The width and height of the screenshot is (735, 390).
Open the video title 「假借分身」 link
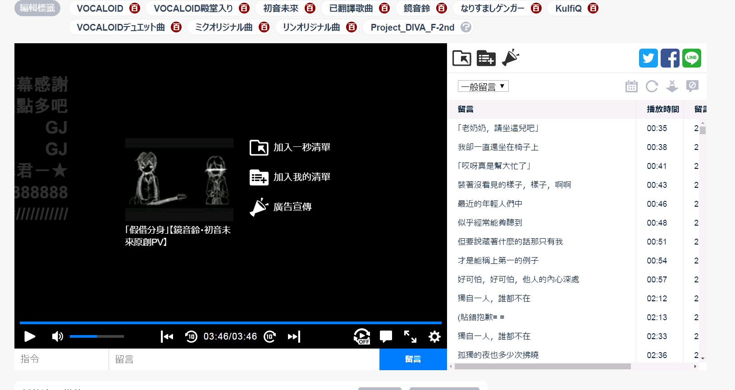[x=178, y=236]
